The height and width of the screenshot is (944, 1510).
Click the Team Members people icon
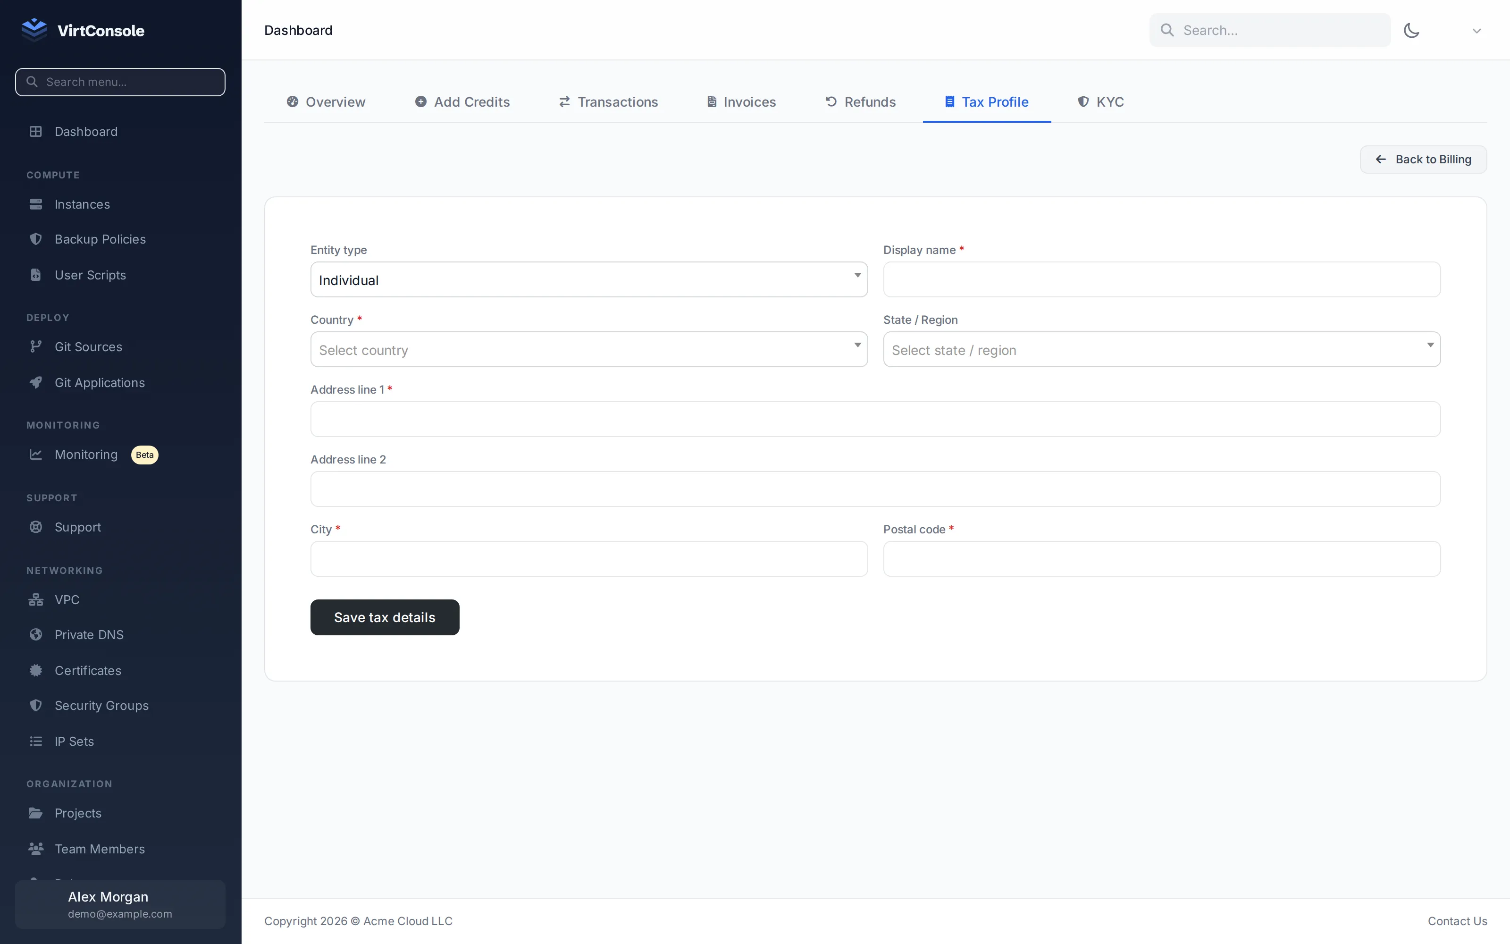click(35, 849)
